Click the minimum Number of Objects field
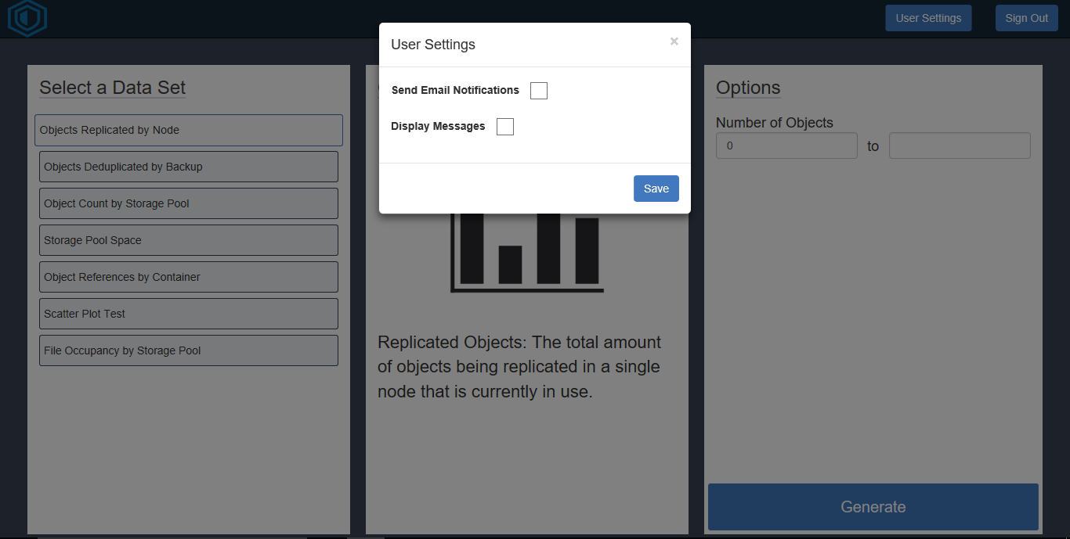1070x539 pixels. click(x=786, y=146)
